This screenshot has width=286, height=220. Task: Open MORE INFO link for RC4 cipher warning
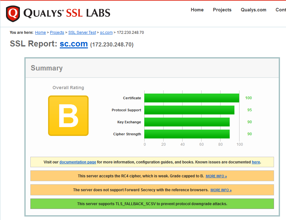click(216, 176)
